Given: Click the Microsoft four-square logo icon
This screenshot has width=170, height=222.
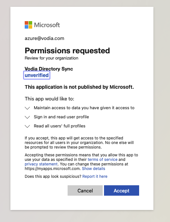Looking at the screenshot, I should point(28,25).
